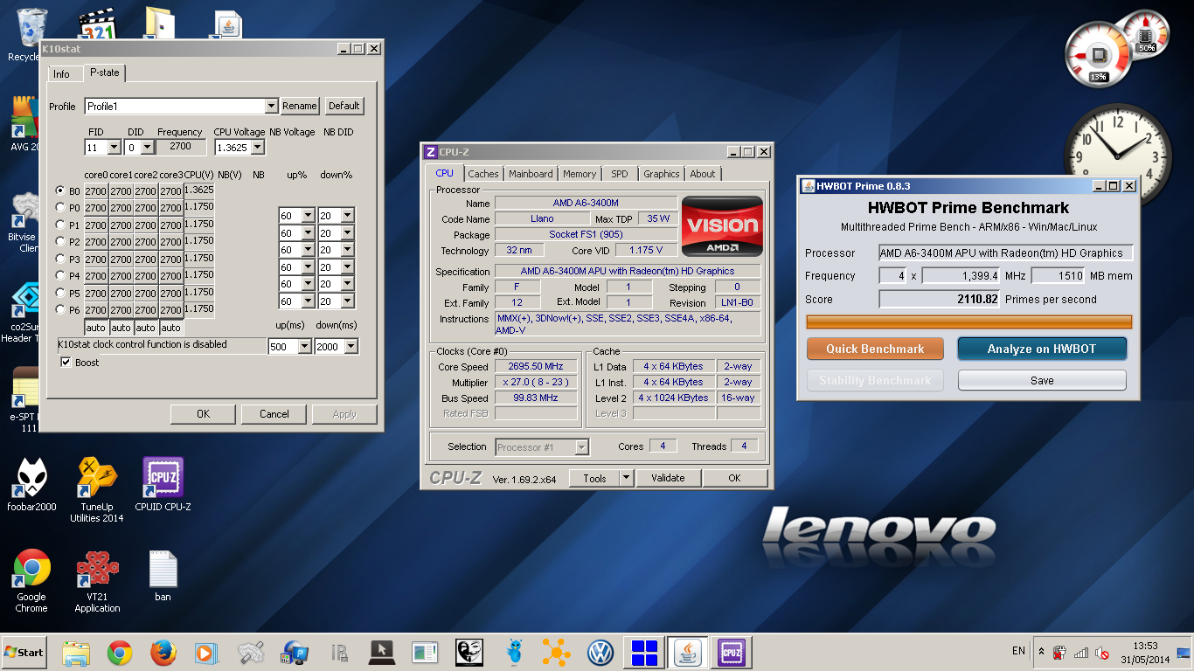Screen dimensions: 1194x671
Task: Open Windows Explorer from the taskbar
Action: click(76, 653)
